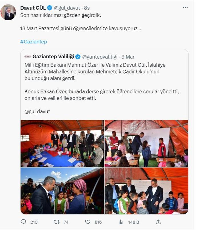Image resolution: width=200 pixels, height=230 pixels.
Task: Open photo of children on blue mat
Action: (62, 143)
